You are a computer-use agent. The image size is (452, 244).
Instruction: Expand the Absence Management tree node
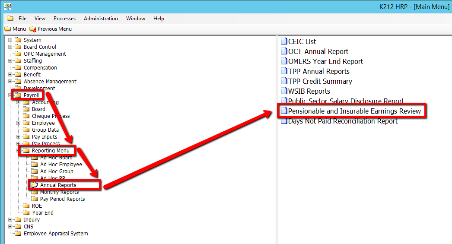click(x=10, y=82)
